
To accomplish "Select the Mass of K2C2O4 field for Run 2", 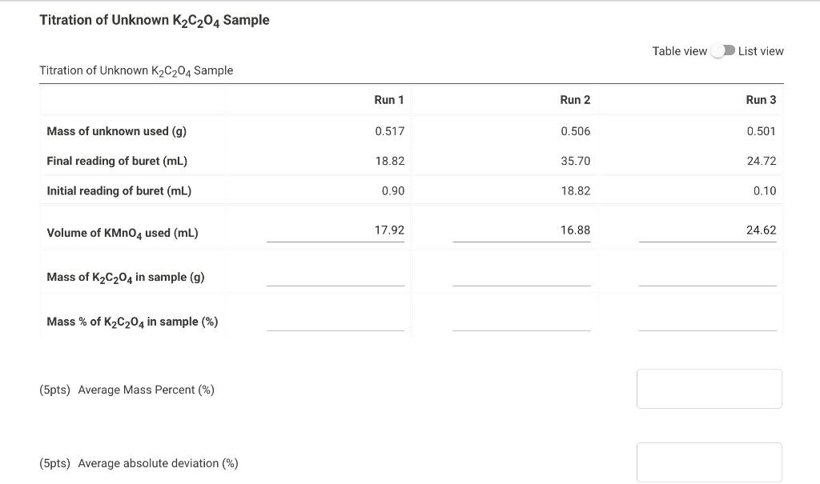I will coord(522,278).
